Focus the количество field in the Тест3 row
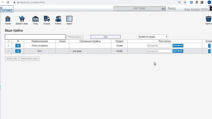Image resolution: width=212 pixels, height=119 pixels. pos(159,51)
